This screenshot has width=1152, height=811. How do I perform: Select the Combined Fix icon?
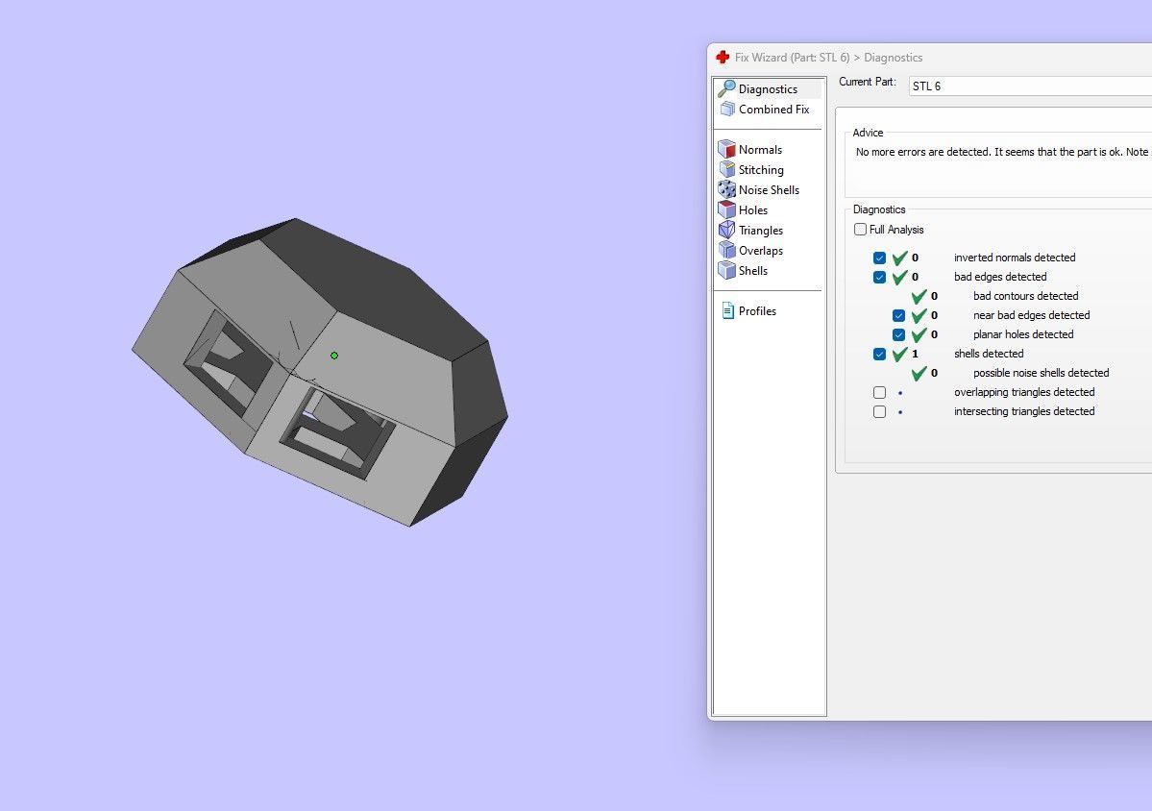tap(727, 109)
